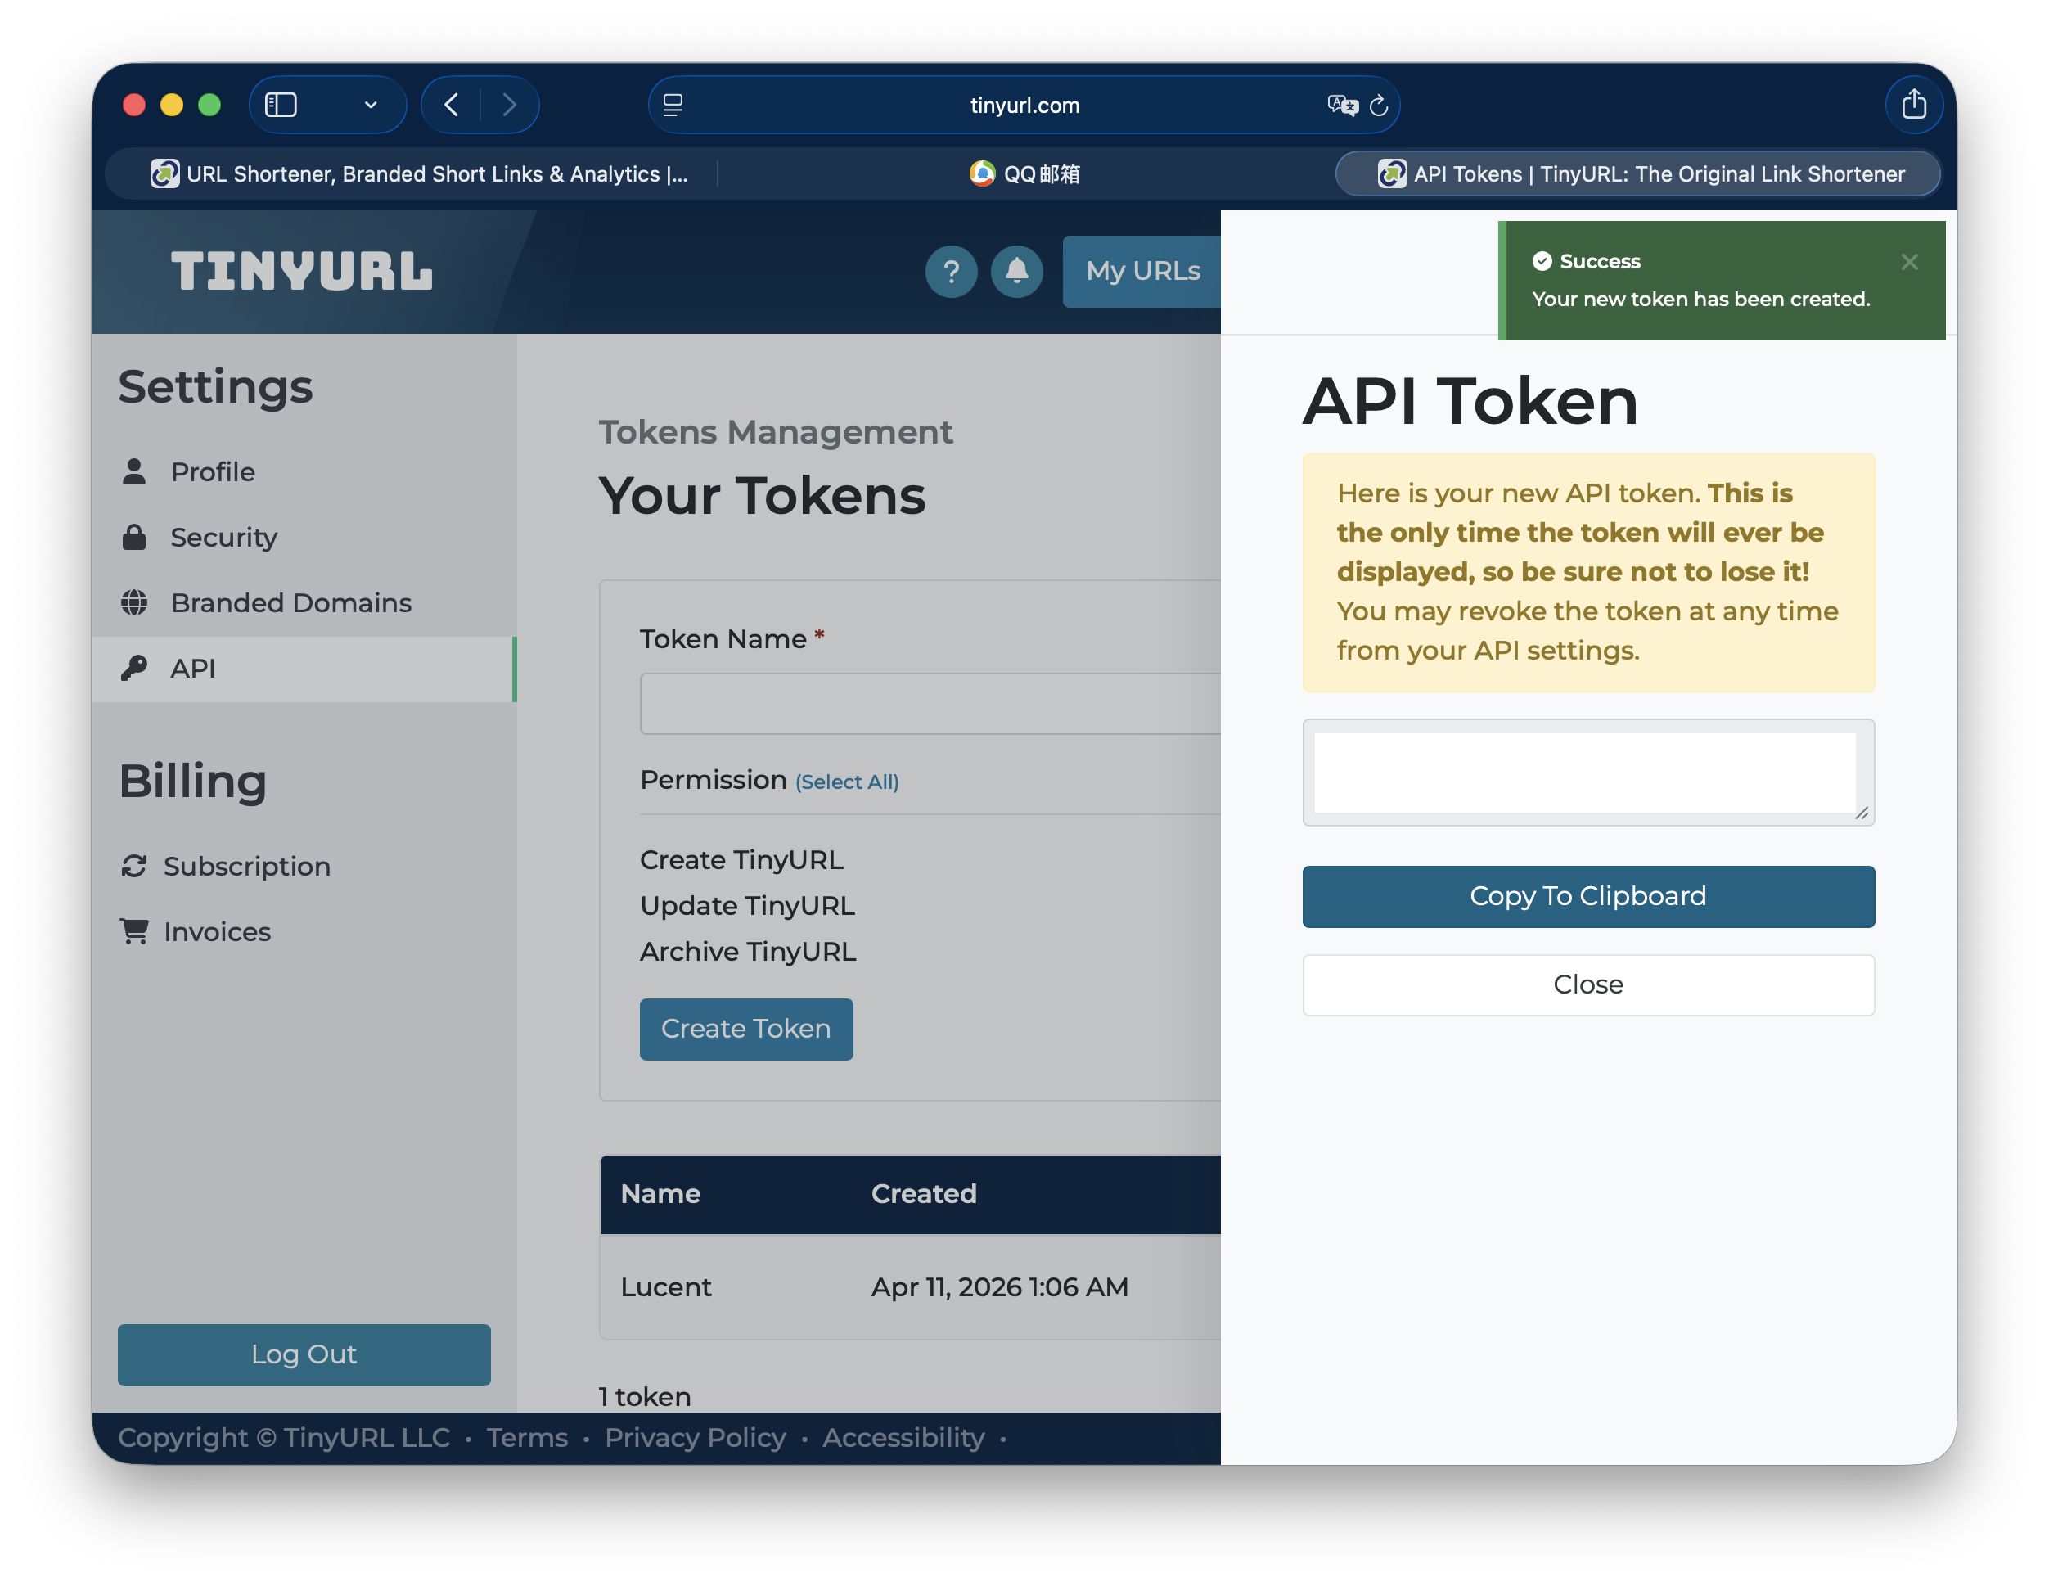Screen dimensions: 2049x1586
Task: Dismiss the Success notification
Action: point(1909,262)
